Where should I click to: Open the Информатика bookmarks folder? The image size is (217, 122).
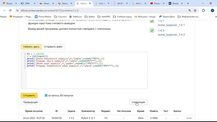(x=189, y=17)
